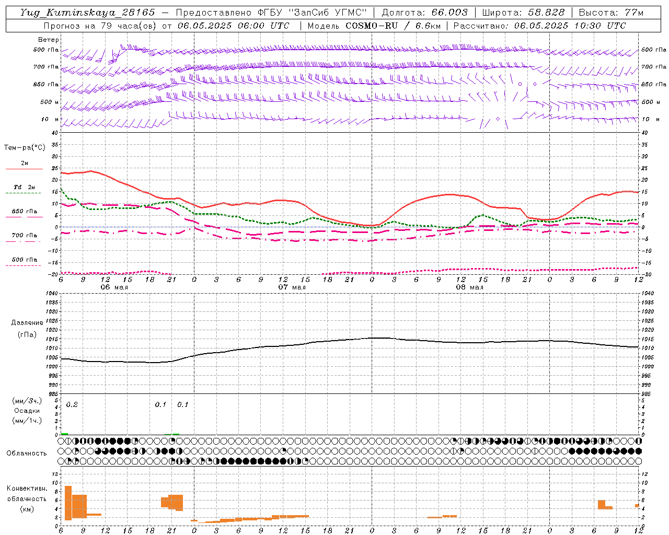
Task: Select the 0.2 precipitation amount value
Action: [x=72, y=405]
